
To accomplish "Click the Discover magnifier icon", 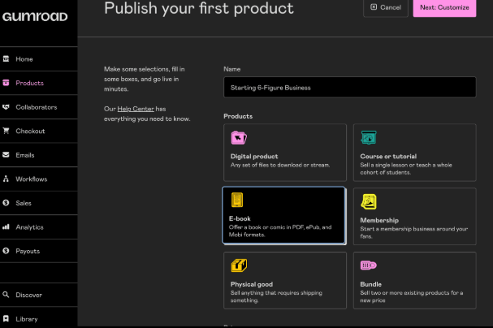I will (x=6, y=295).
